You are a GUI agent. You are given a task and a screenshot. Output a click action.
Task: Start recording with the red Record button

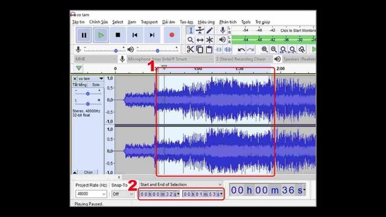172,35
